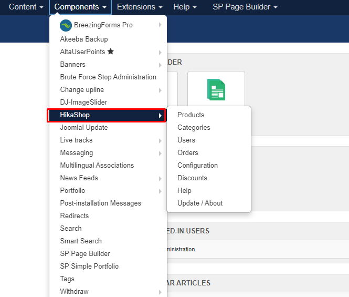Click the BreezingForms Pro logo icon
349x297 pixels.
[x=66, y=25]
